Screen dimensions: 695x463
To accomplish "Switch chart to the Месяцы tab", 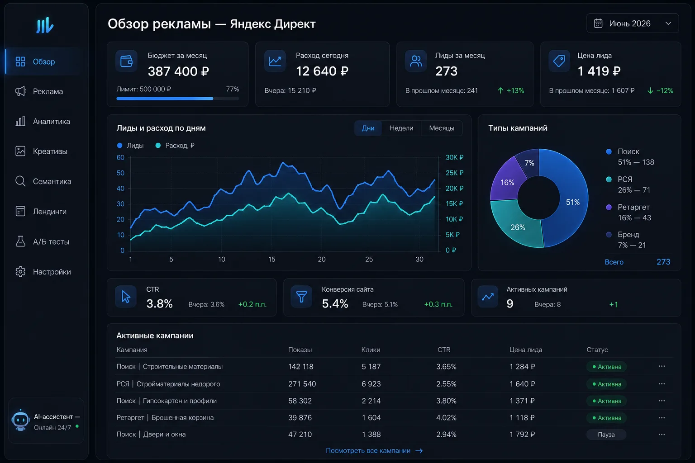I will point(442,128).
